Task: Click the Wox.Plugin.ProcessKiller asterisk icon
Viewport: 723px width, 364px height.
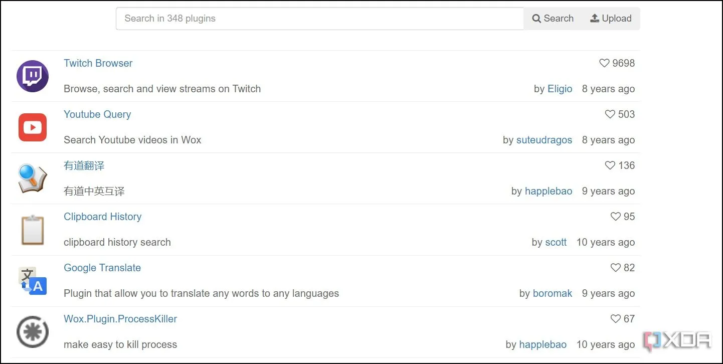Action: [33, 332]
